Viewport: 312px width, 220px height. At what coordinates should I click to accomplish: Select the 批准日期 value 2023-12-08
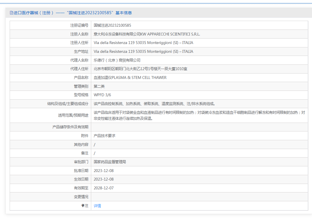(x=104, y=171)
